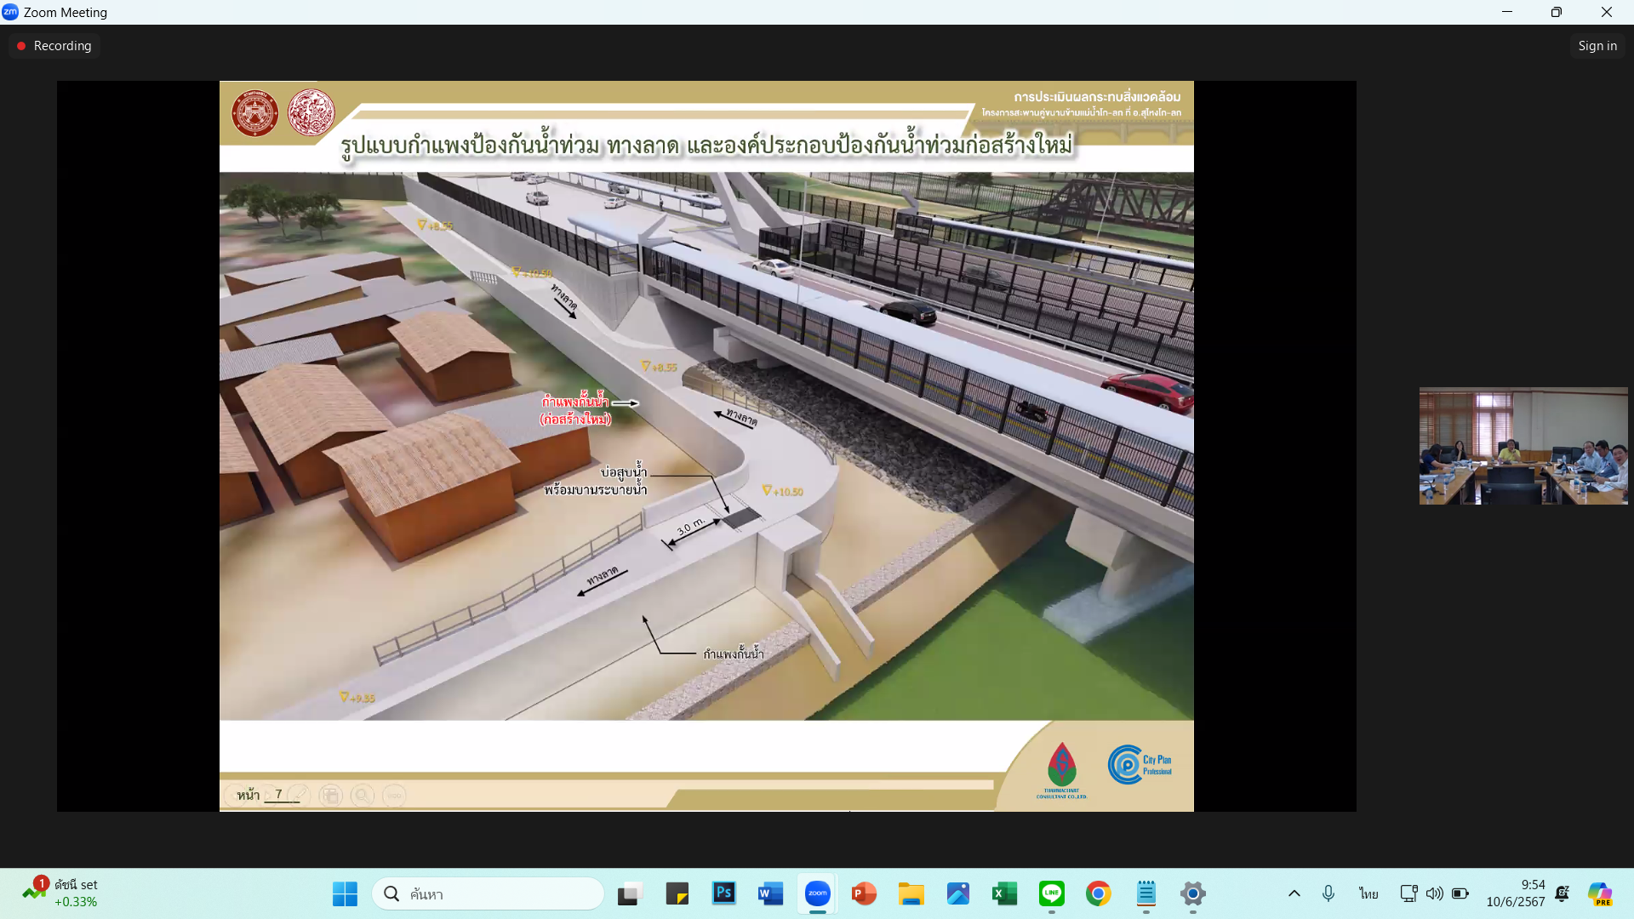Image resolution: width=1634 pixels, height=919 pixels.
Task: Click the Recording indicator
Action: [54, 46]
